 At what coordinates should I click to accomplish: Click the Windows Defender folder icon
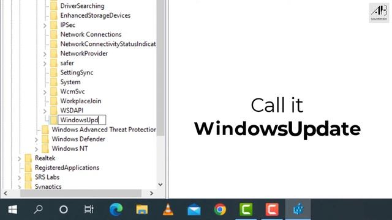point(45,139)
